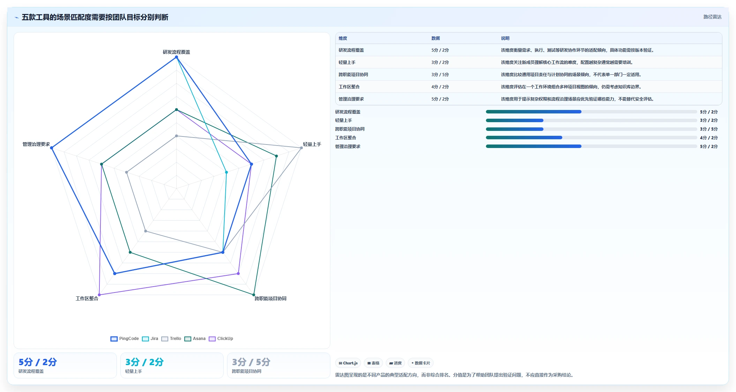Image resolution: width=736 pixels, height=392 pixels.
Task: Click the 路径雷达 label in the header
Action: pyautogui.click(x=712, y=17)
